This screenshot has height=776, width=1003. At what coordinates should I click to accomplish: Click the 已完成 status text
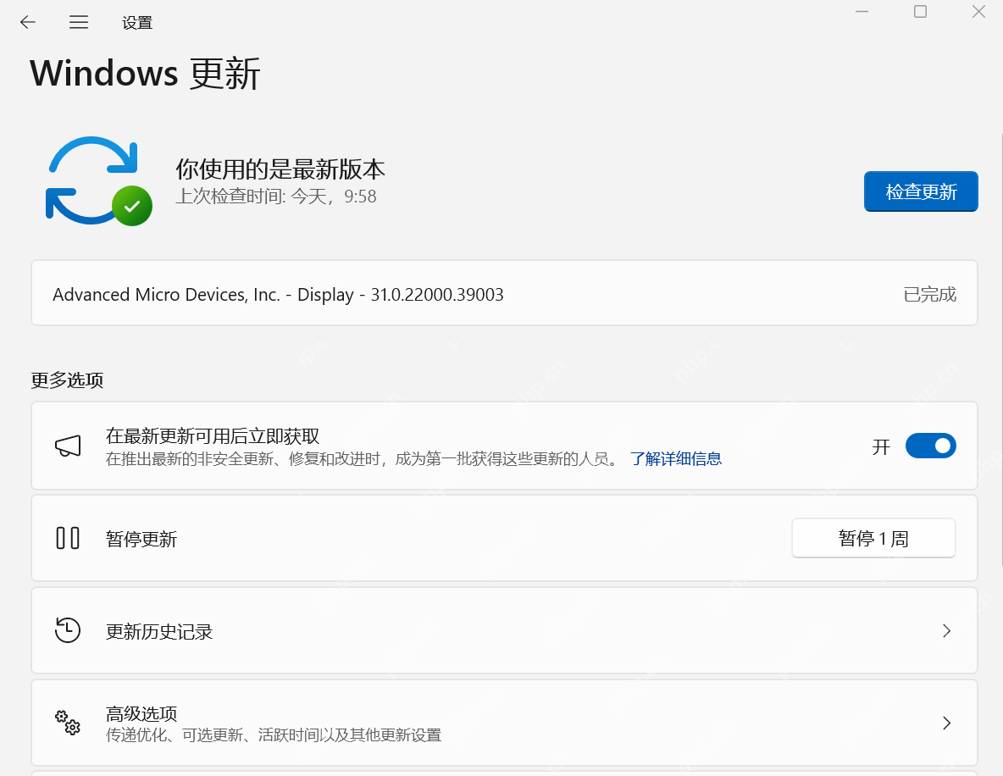pos(929,294)
